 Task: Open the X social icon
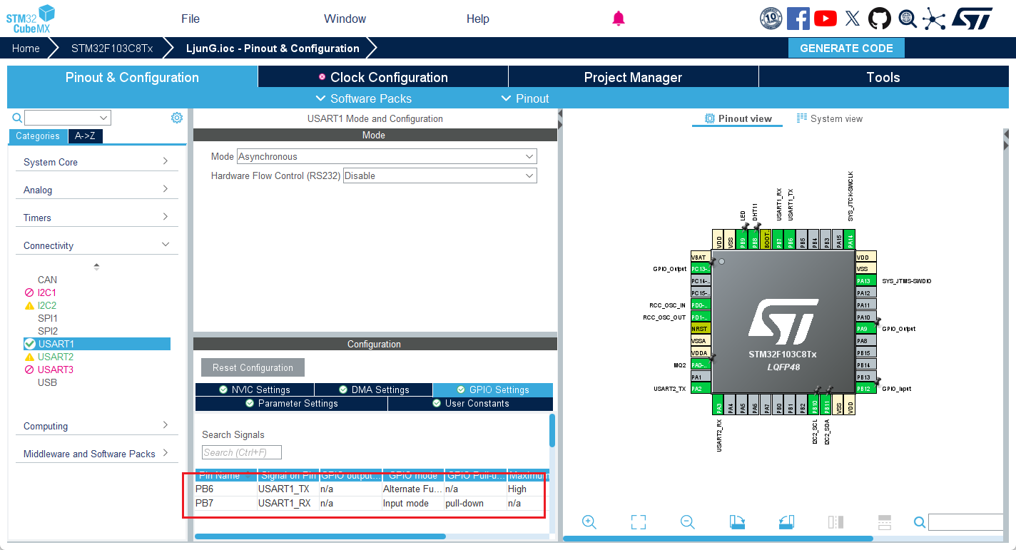(x=853, y=19)
